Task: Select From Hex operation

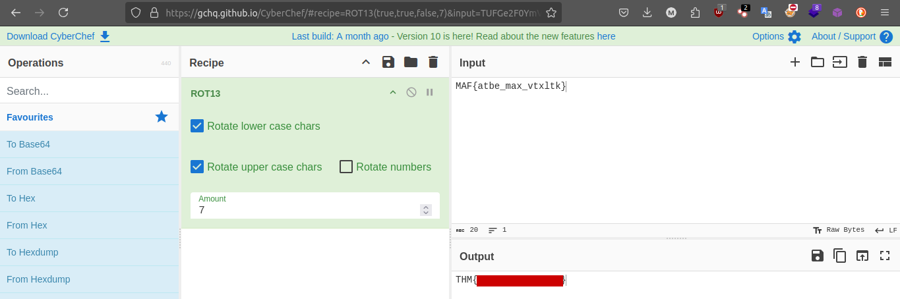Action: [x=89, y=225]
